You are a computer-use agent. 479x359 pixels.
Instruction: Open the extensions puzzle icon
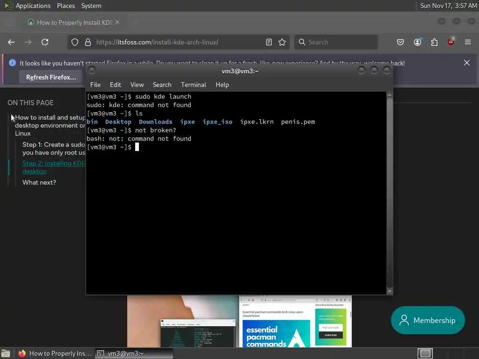[434, 42]
